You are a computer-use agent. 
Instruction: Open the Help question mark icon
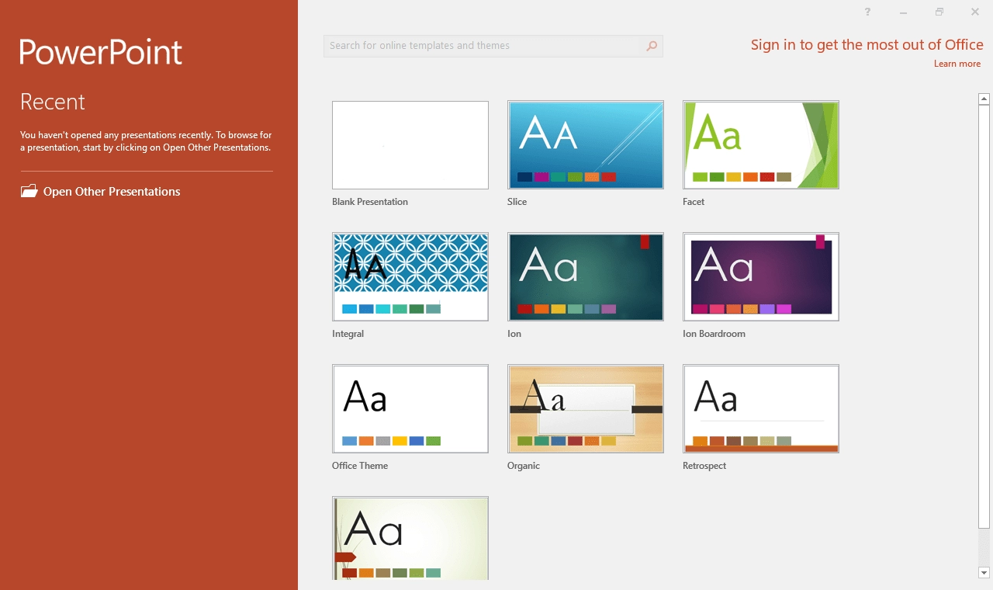(867, 12)
